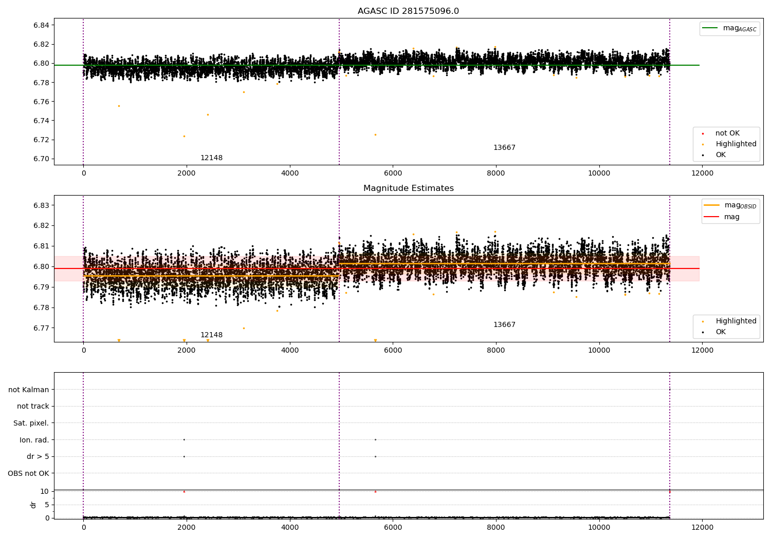This screenshot has height=539, width=771.
Task: Click the vertical 'dr' axis label
Action: pos(33,505)
